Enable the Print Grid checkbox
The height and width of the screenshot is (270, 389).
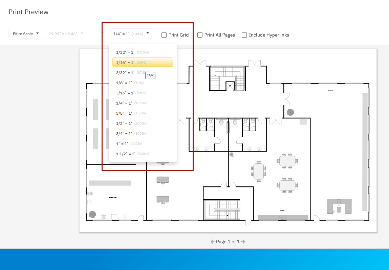(164, 35)
